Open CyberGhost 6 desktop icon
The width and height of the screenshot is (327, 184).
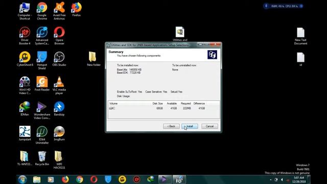click(25, 59)
